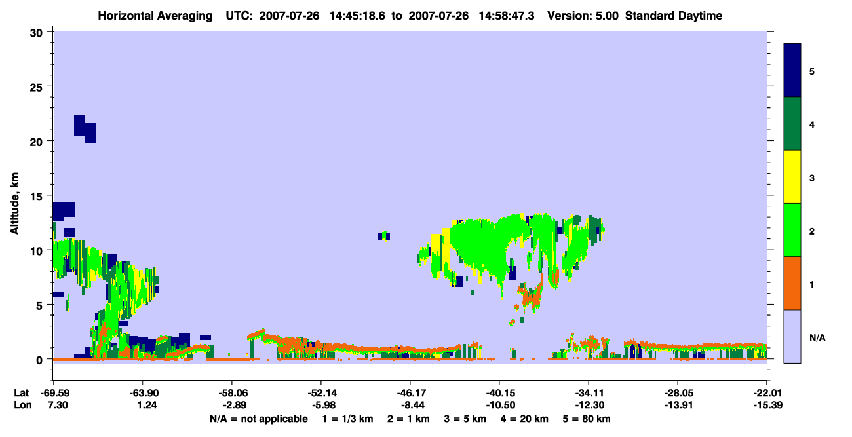Screen dimensions: 852x437
Task: Click the lavender N/A colorbar segment
Action: pos(792,336)
